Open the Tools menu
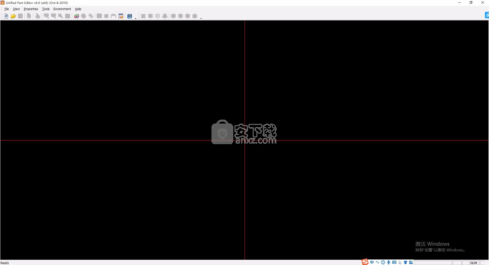 click(x=46, y=9)
